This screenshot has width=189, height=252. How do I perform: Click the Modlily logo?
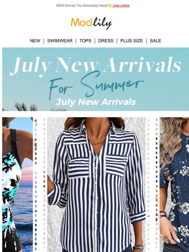click(x=91, y=23)
